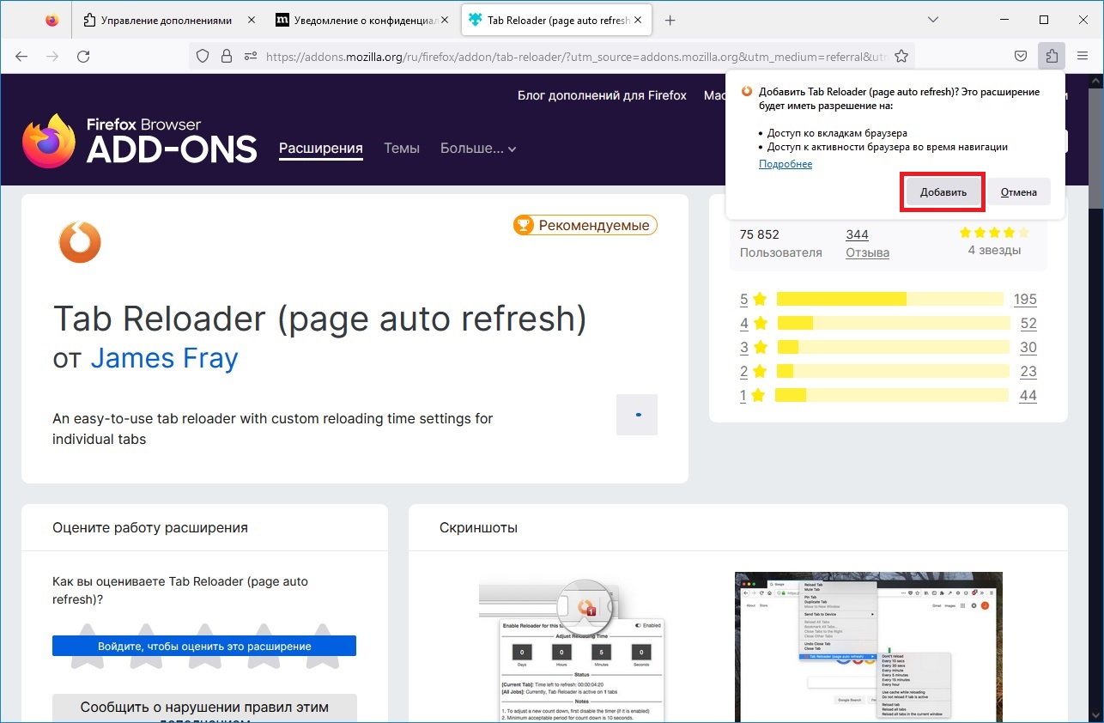Click the four-star rating bar
This screenshot has height=723, width=1104.
pyautogui.click(x=893, y=323)
